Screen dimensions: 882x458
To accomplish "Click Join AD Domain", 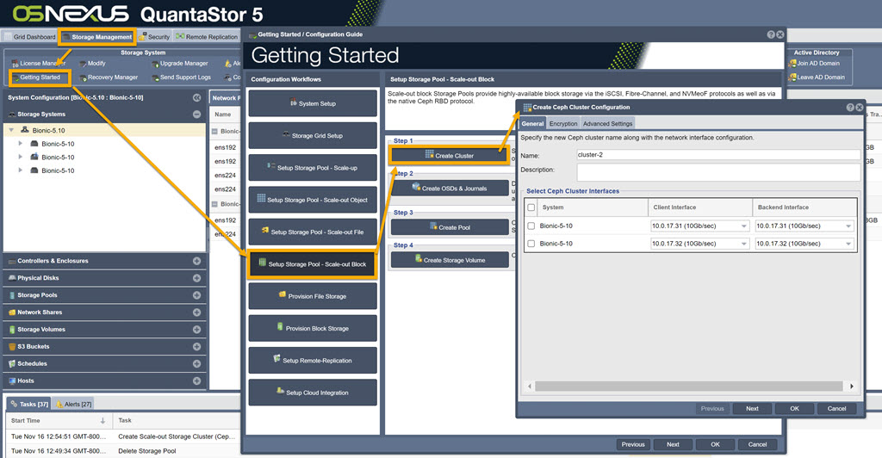I will (814, 64).
